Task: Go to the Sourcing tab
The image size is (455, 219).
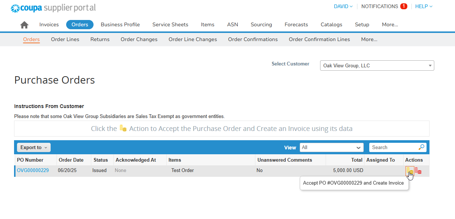Action: pos(261,24)
